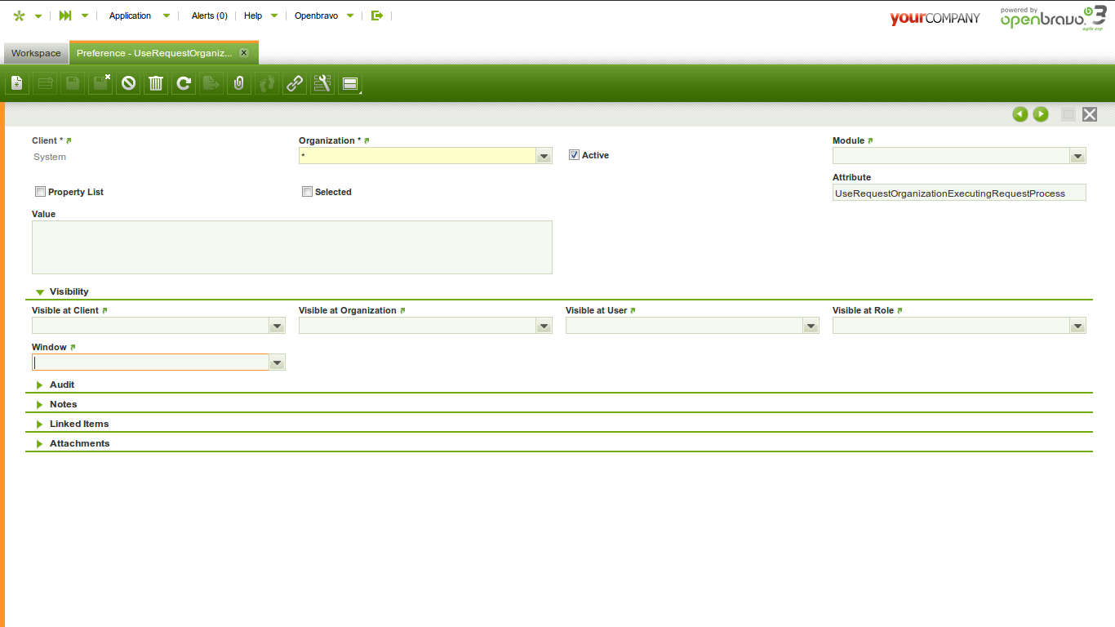The width and height of the screenshot is (1115, 627).
Task: Open the Alerts (0) item
Action: coord(210,16)
